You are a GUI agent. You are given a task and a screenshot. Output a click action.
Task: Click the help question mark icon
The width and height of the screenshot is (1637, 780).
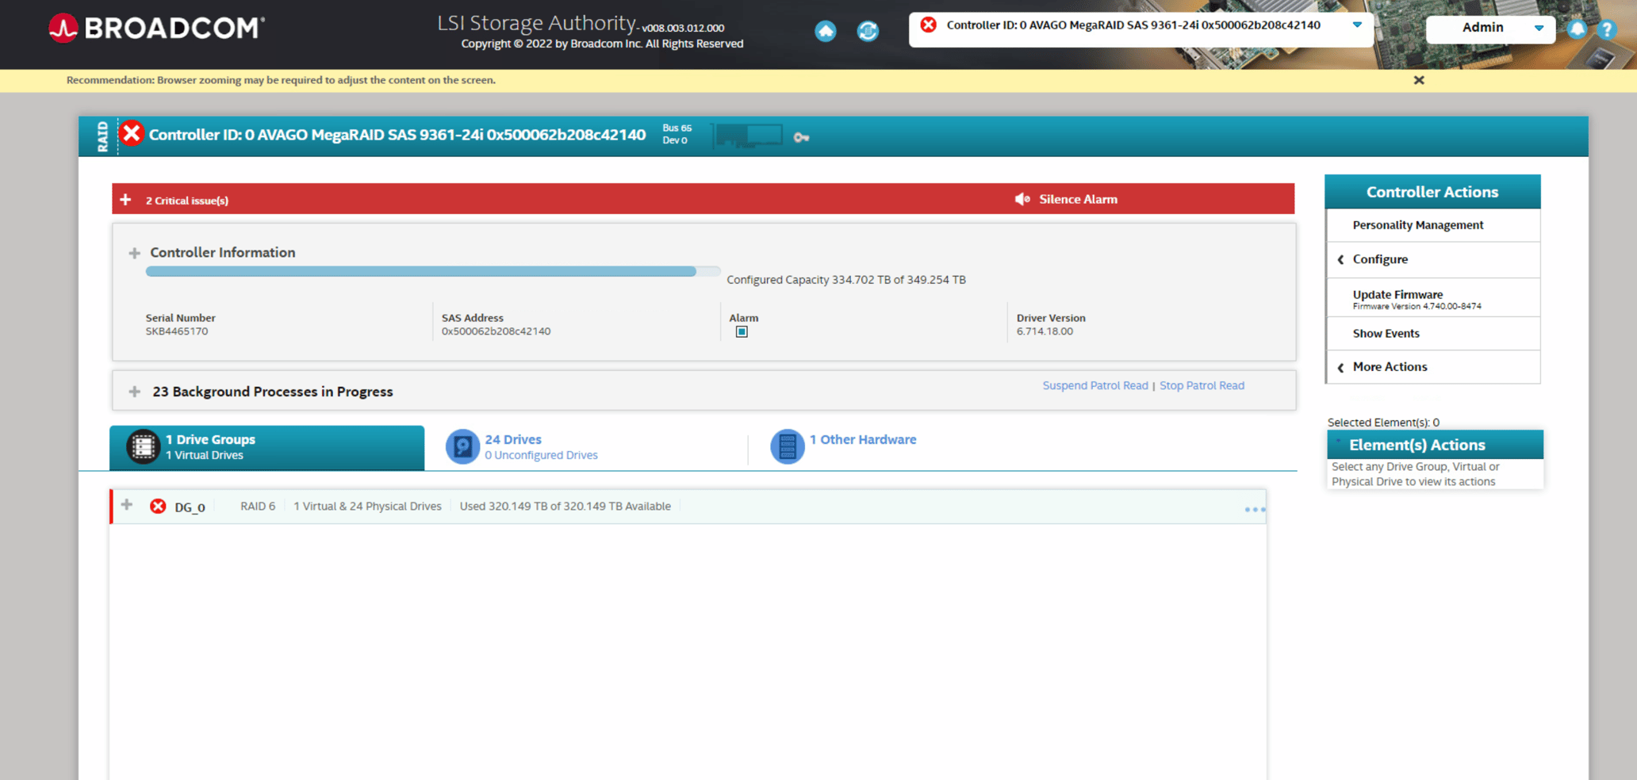pyautogui.click(x=1608, y=29)
